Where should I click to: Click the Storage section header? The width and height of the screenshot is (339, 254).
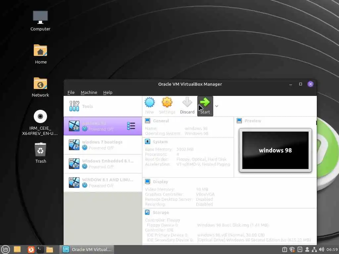(x=161, y=213)
